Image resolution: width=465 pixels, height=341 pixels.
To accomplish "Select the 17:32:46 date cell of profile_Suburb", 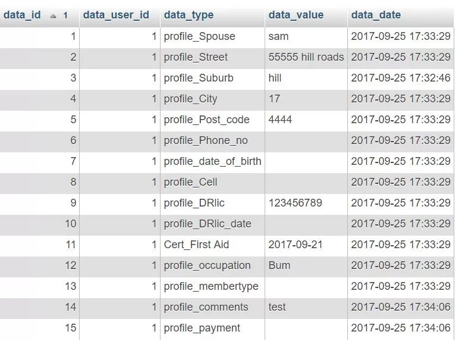I will point(401,78).
